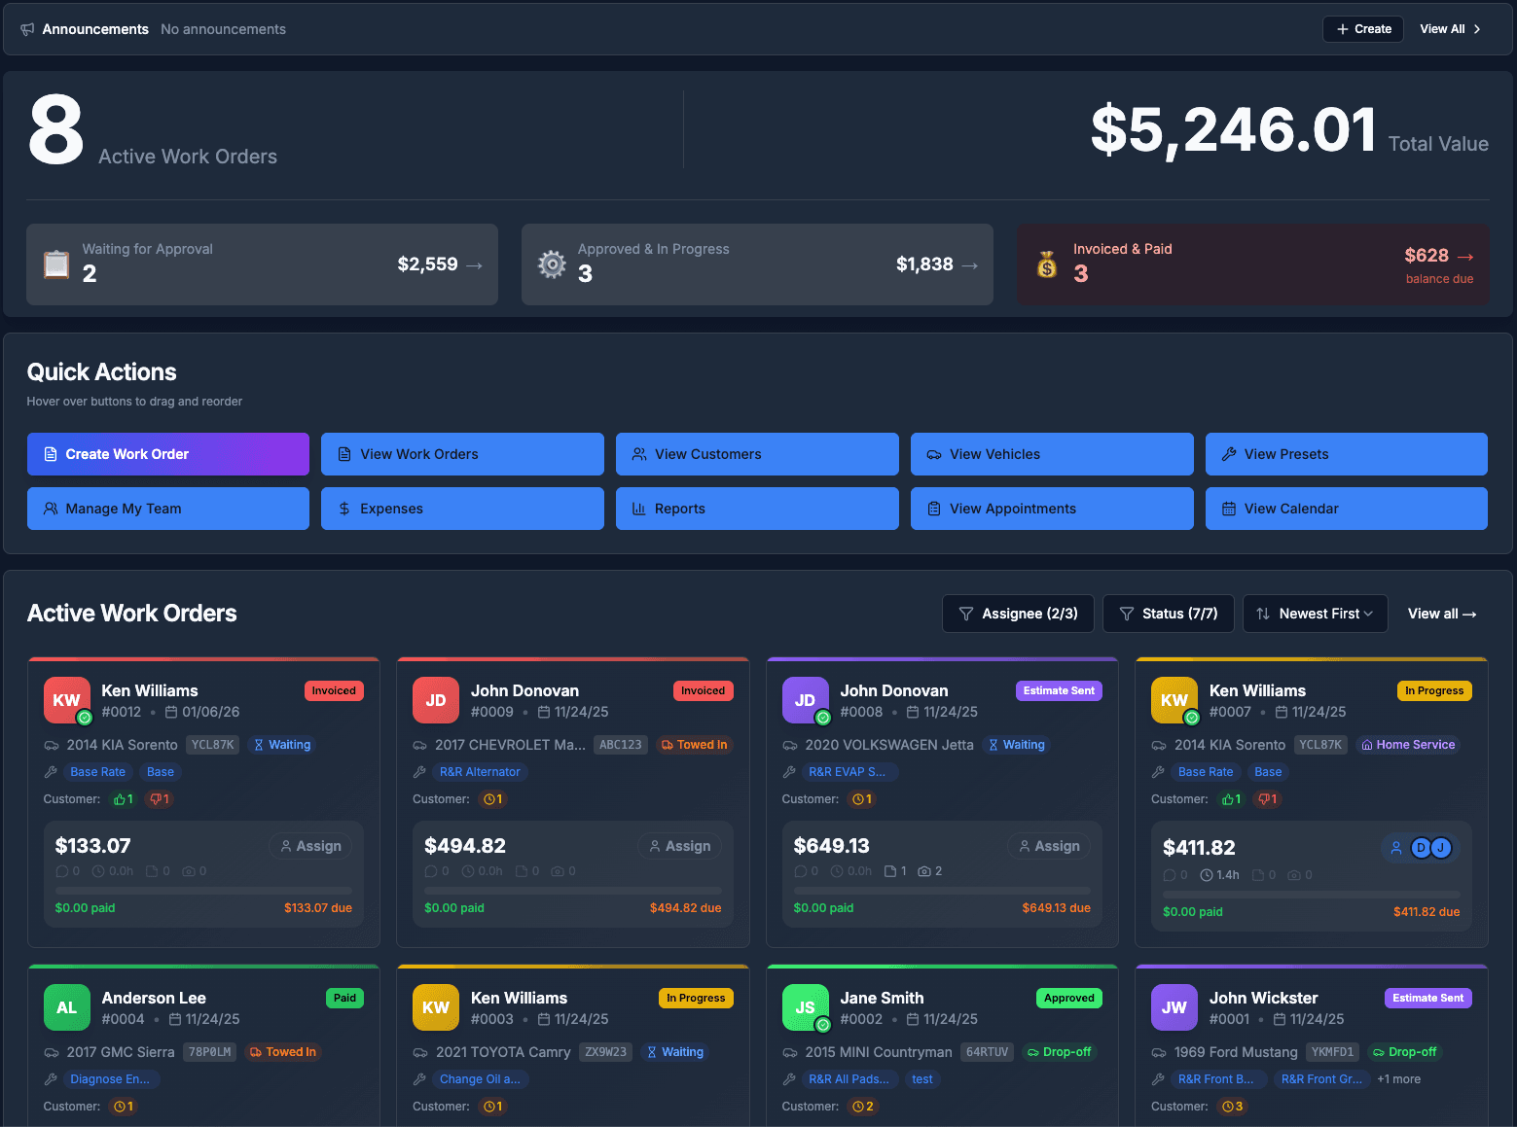Click the wrench icon beside R&R Alternator service
Viewport: 1517px width, 1127px height.
[x=419, y=771]
